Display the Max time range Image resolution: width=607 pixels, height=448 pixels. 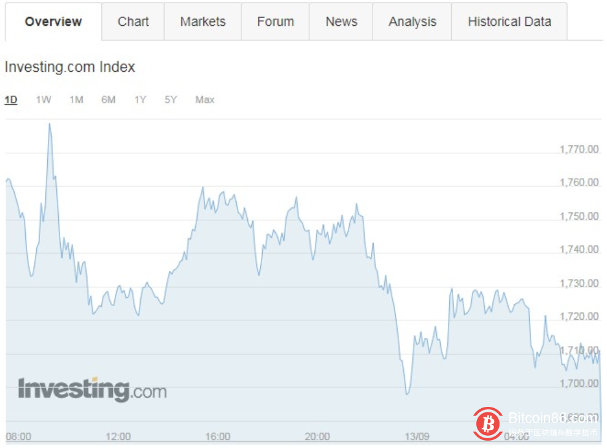[204, 99]
